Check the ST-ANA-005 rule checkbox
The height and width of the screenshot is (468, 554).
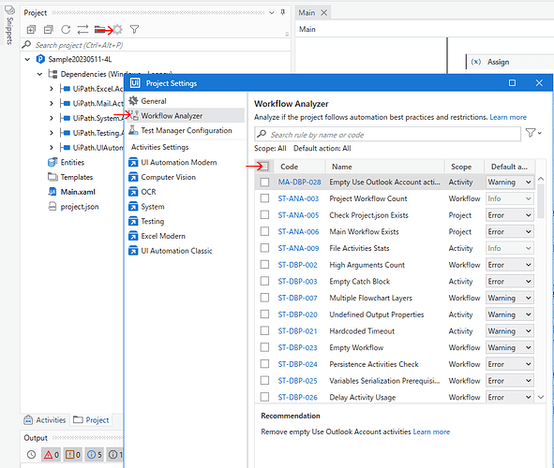pos(264,214)
